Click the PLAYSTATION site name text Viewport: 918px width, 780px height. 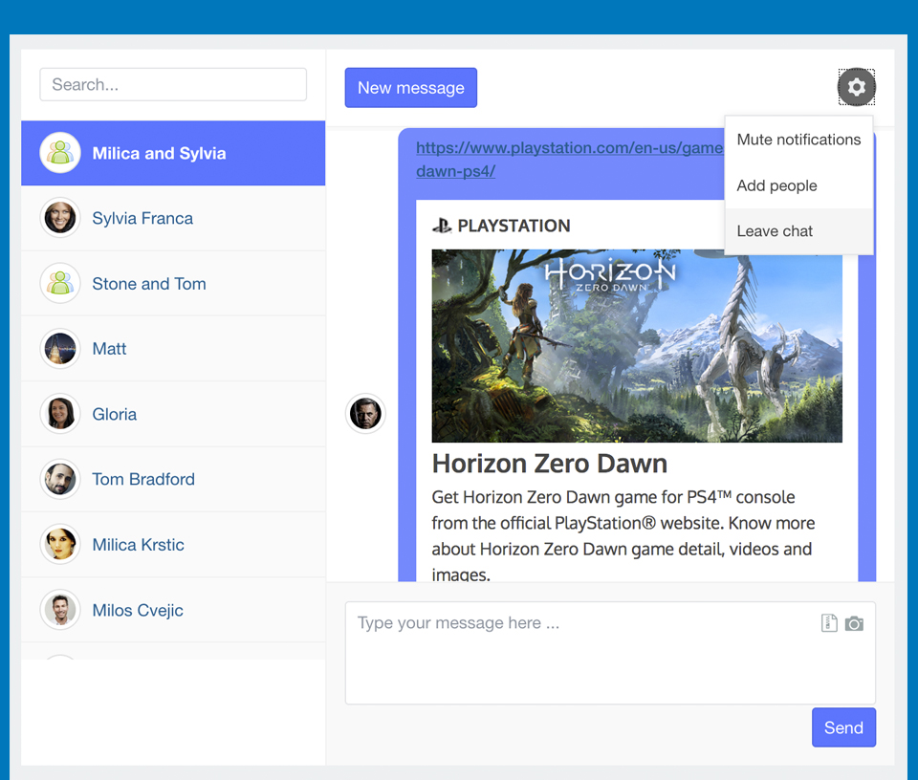point(514,226)
